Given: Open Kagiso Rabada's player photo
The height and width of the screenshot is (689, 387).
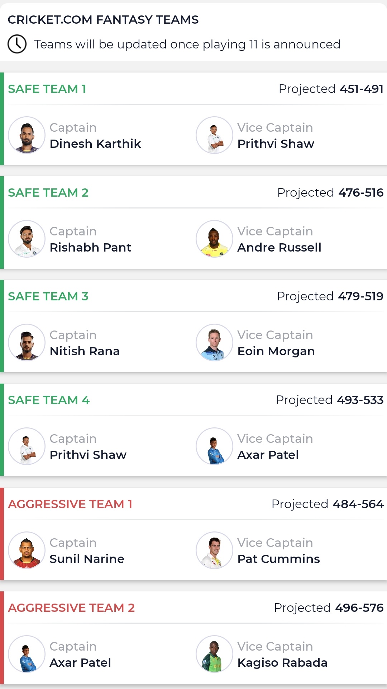Looking at the screenshot, I should click(x=214, y=654).
